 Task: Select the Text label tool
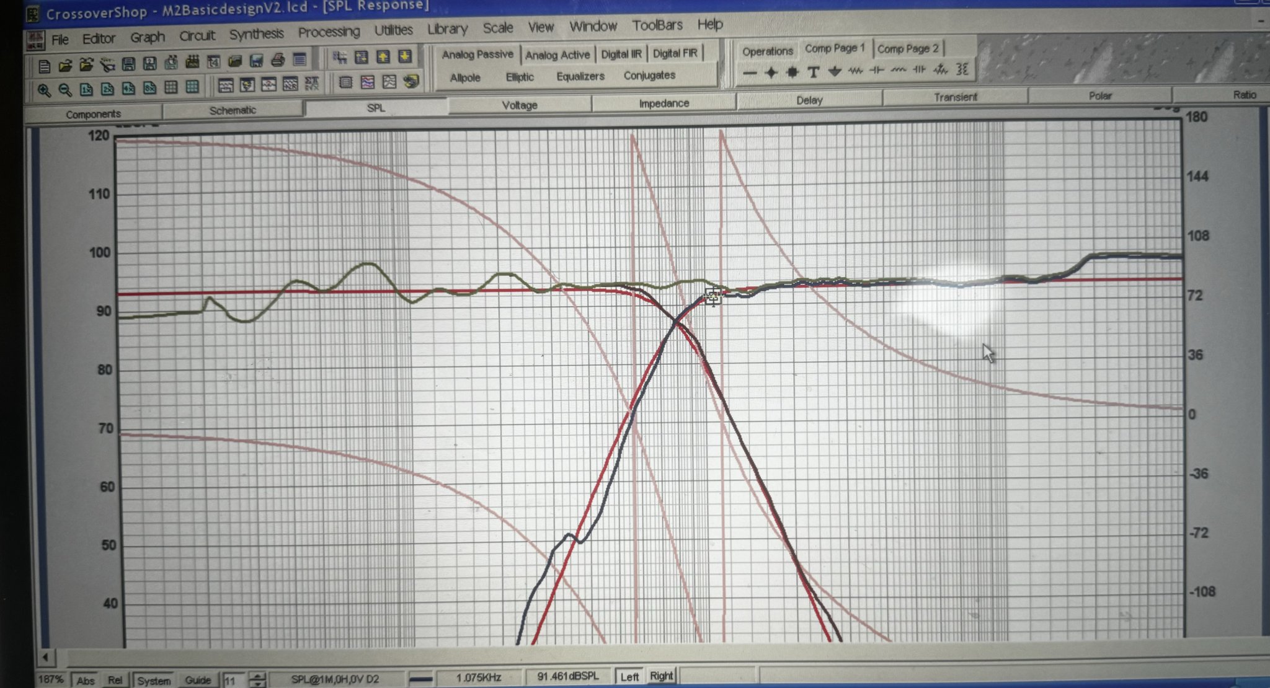[813, 72]
